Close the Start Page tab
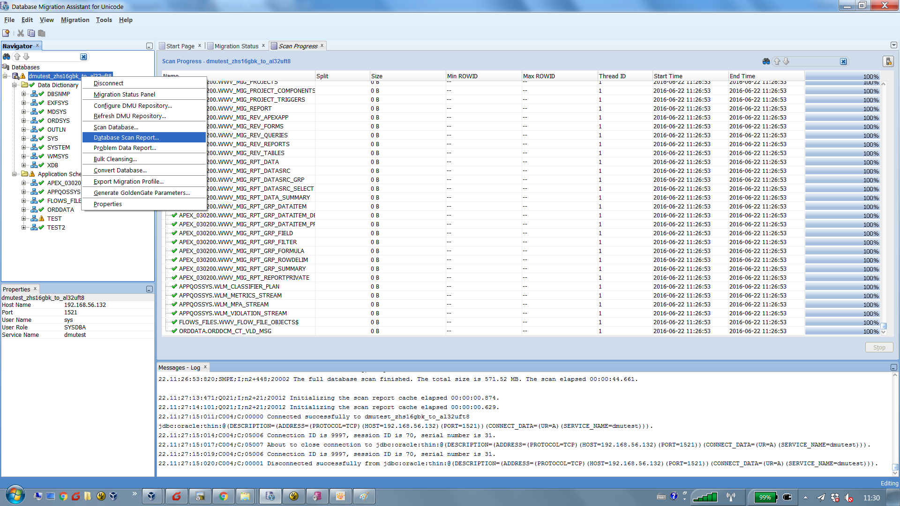 click(200, 45)
